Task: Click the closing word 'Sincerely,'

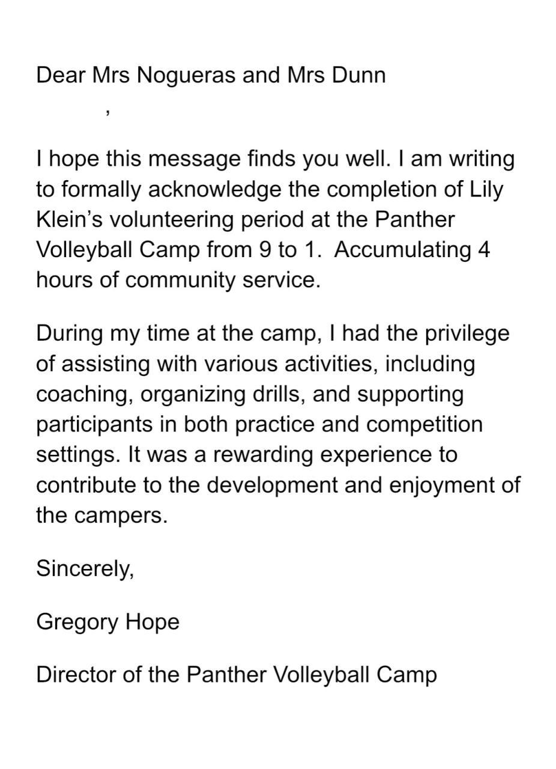Action: point(85,568)
